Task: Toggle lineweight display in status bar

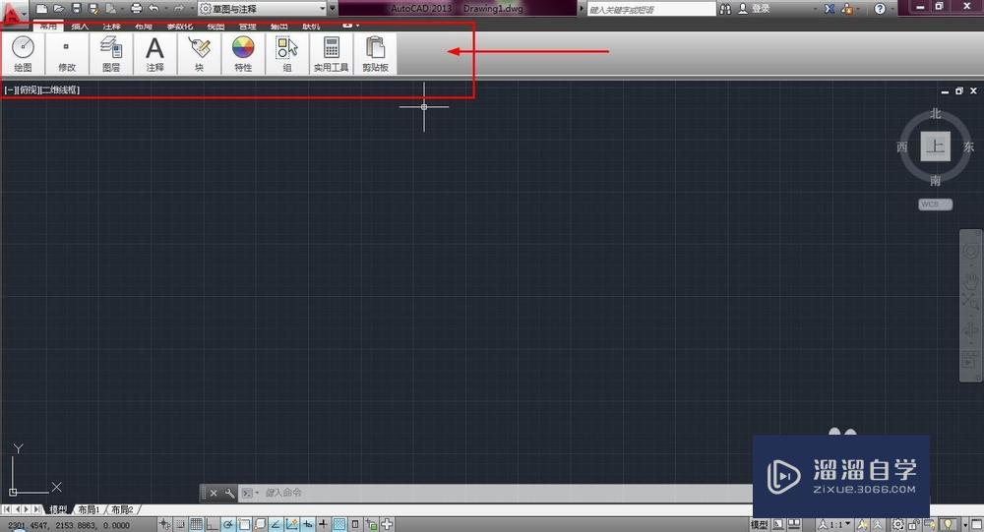Action: 323,524
